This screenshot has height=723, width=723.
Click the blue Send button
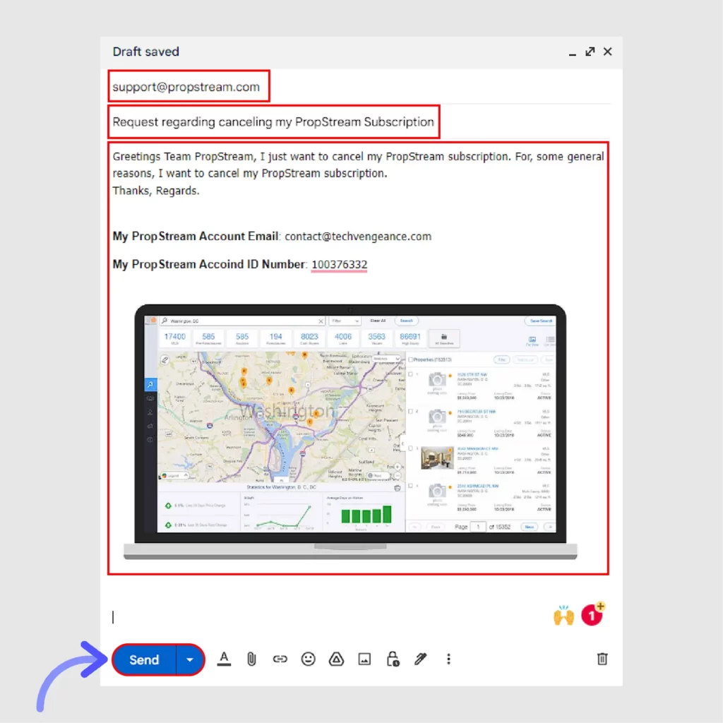tap(144, 659)
